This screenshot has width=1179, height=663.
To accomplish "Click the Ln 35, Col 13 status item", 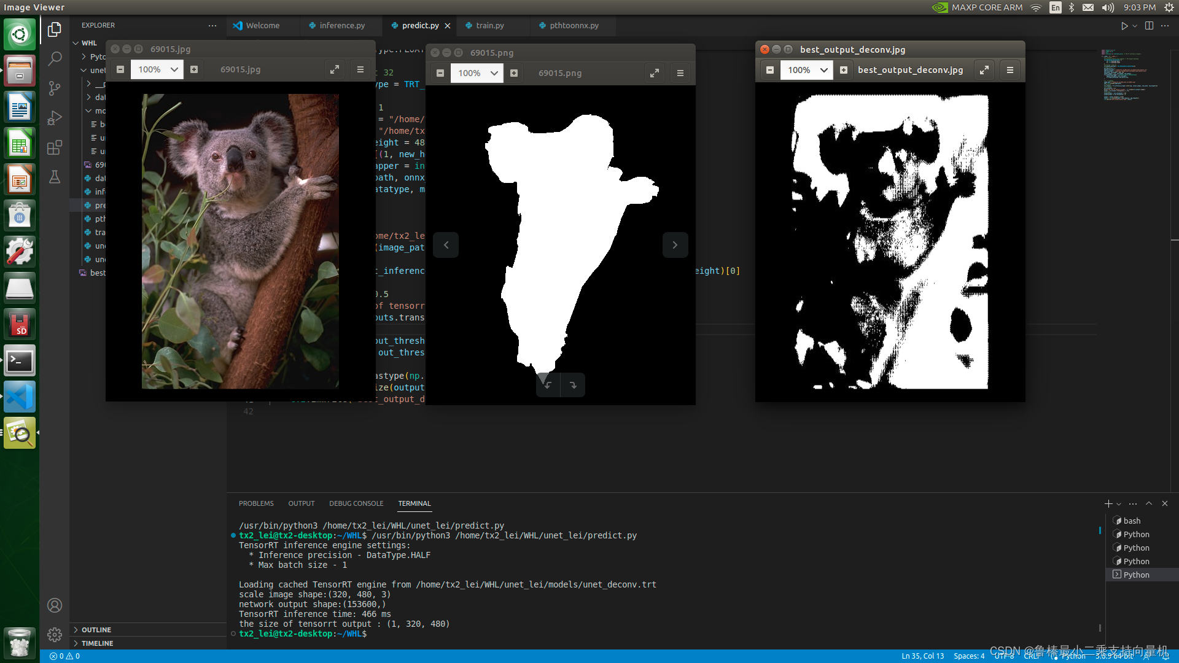I will tap(922, 656).
